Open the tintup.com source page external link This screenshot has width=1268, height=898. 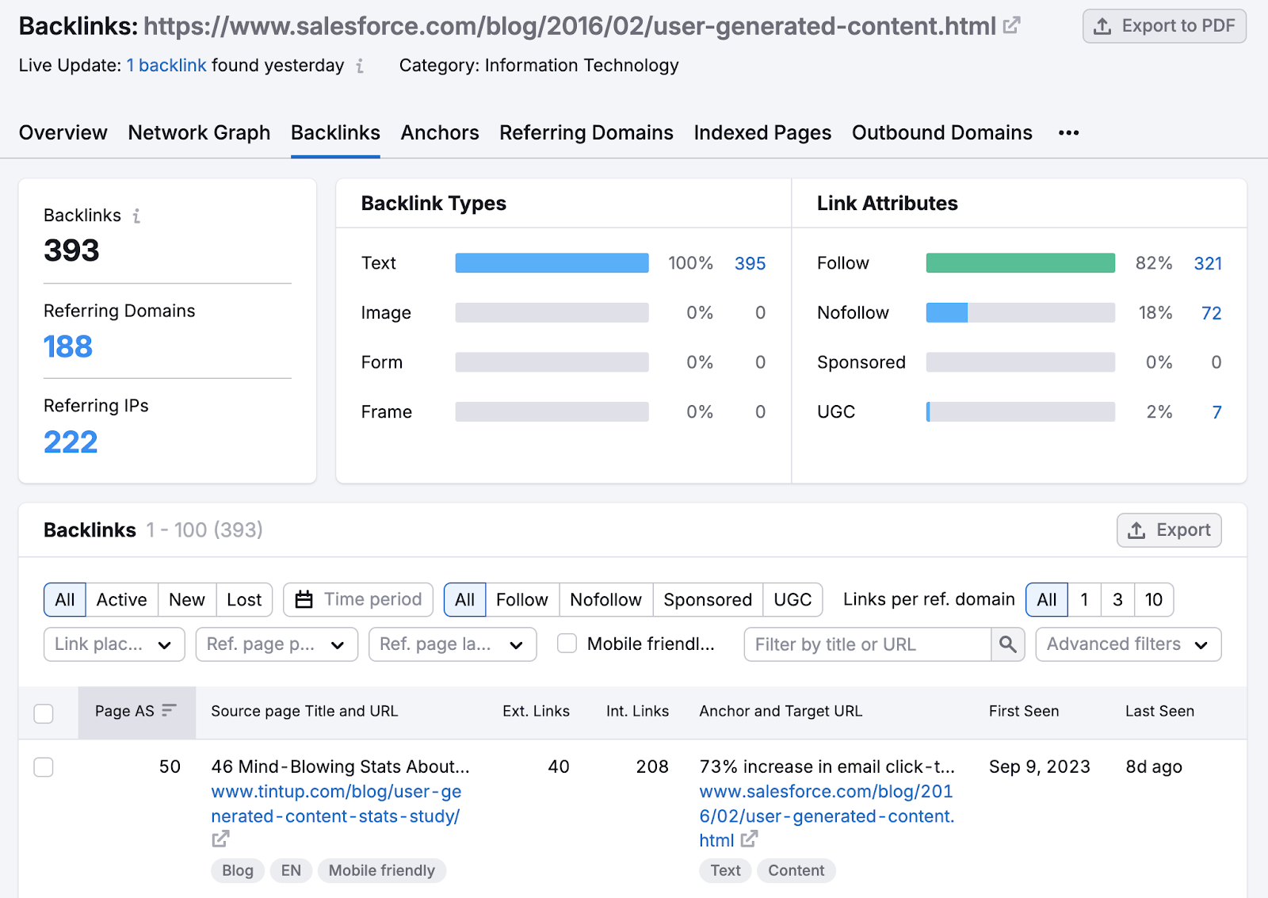pos(220,839)
